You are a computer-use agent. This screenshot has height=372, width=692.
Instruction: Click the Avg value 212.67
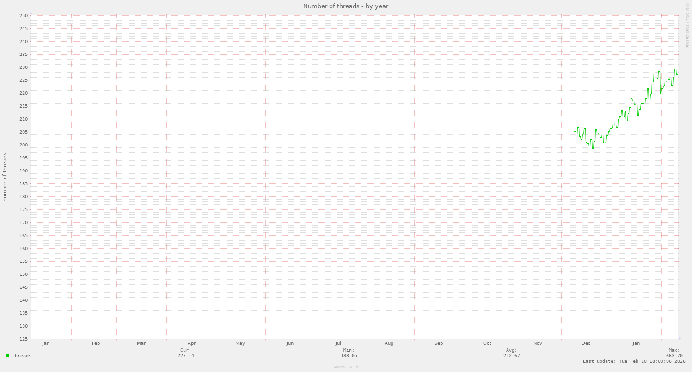(x=511, y=356)
